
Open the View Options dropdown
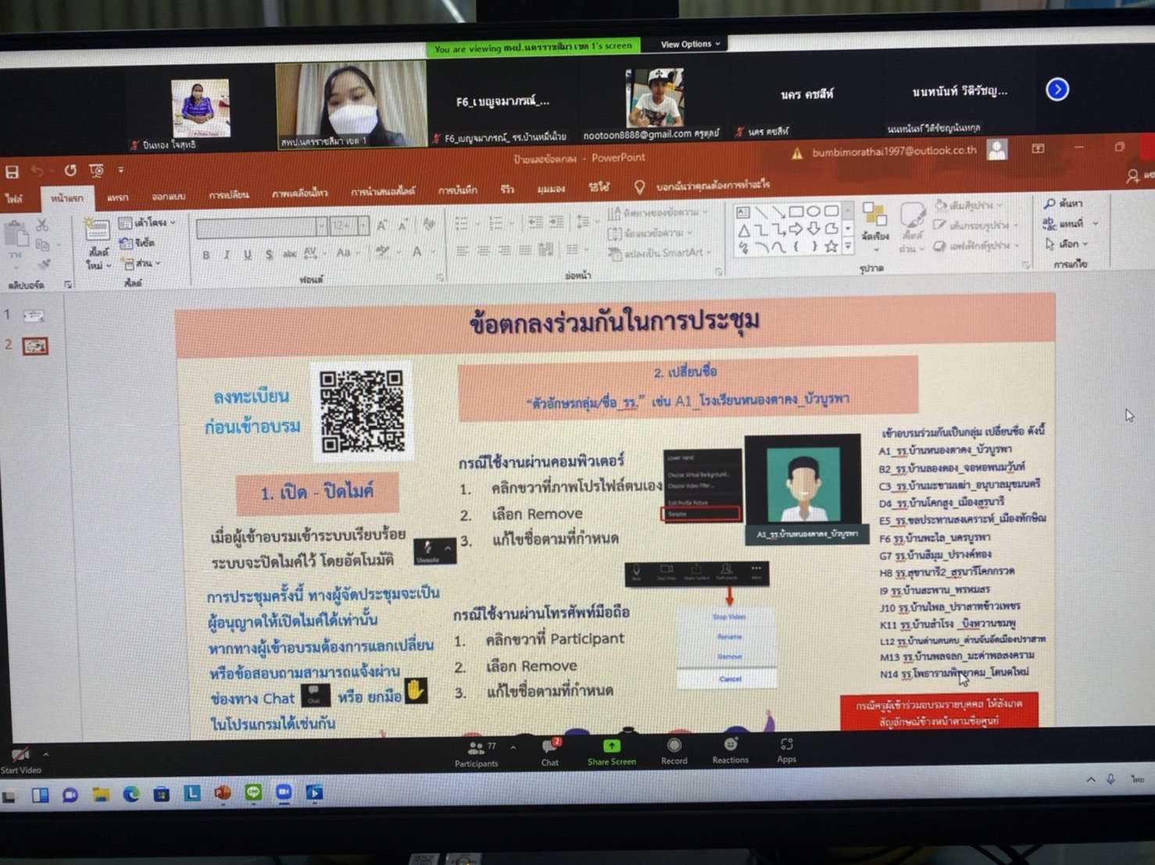pos(690,44)
